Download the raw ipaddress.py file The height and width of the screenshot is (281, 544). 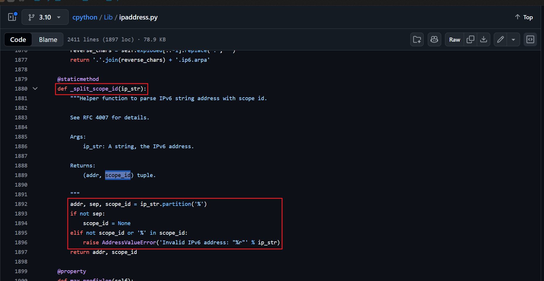(484, 40)
